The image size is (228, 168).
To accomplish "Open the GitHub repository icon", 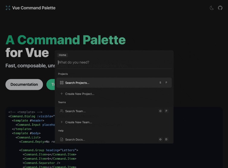I will pyautogui.click(x=220, y=8).
